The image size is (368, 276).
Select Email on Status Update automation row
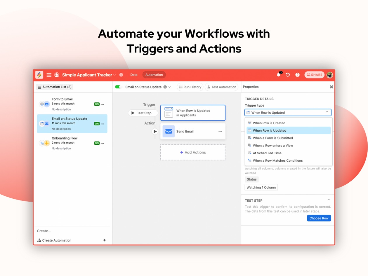(x=72, y=123)
